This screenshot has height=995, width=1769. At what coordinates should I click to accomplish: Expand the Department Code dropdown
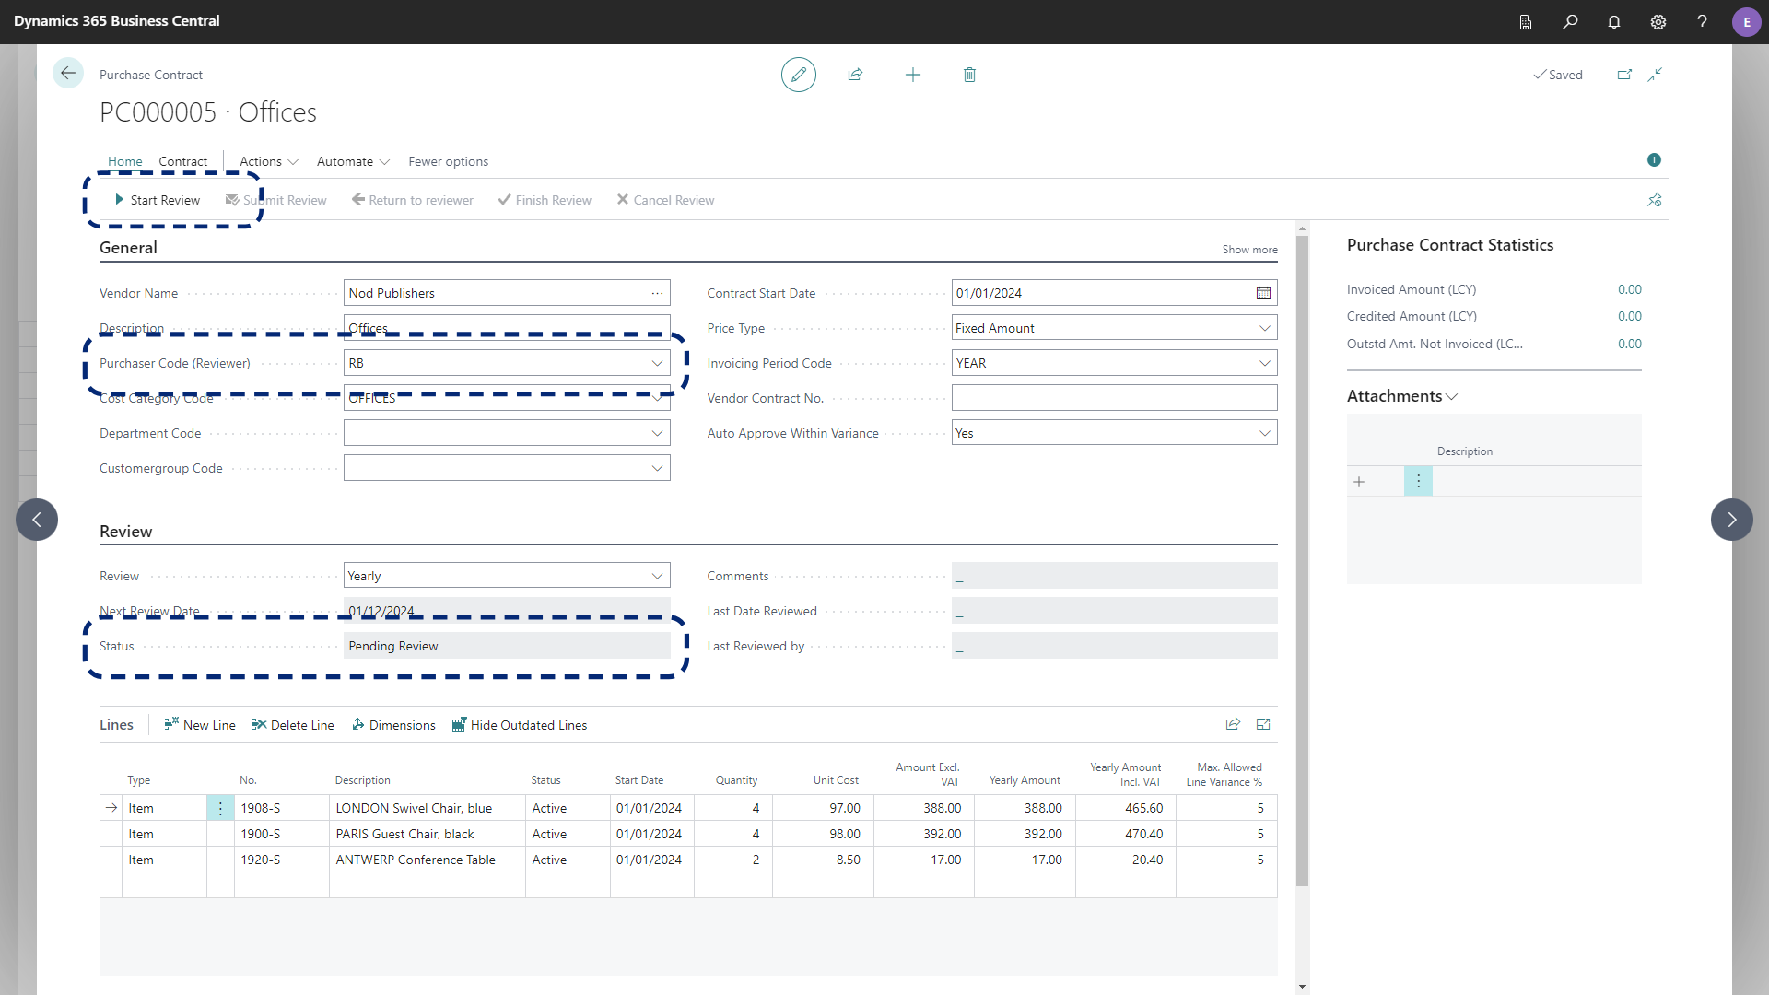tap(657, 433)
